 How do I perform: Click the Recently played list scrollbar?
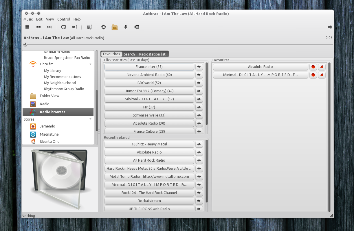(x=207, y=171)
